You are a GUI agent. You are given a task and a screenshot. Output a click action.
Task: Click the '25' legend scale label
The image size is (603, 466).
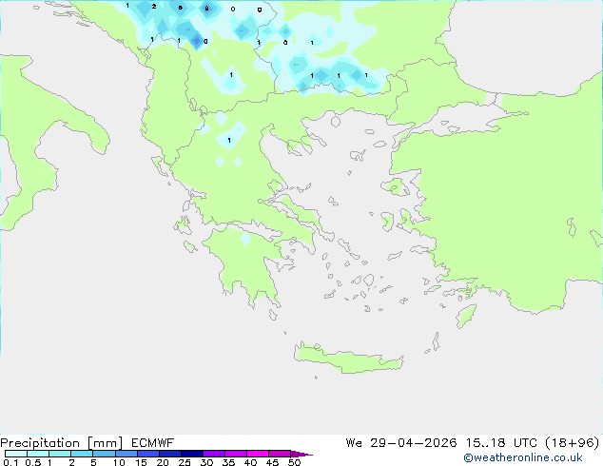(x=185, y=462)
